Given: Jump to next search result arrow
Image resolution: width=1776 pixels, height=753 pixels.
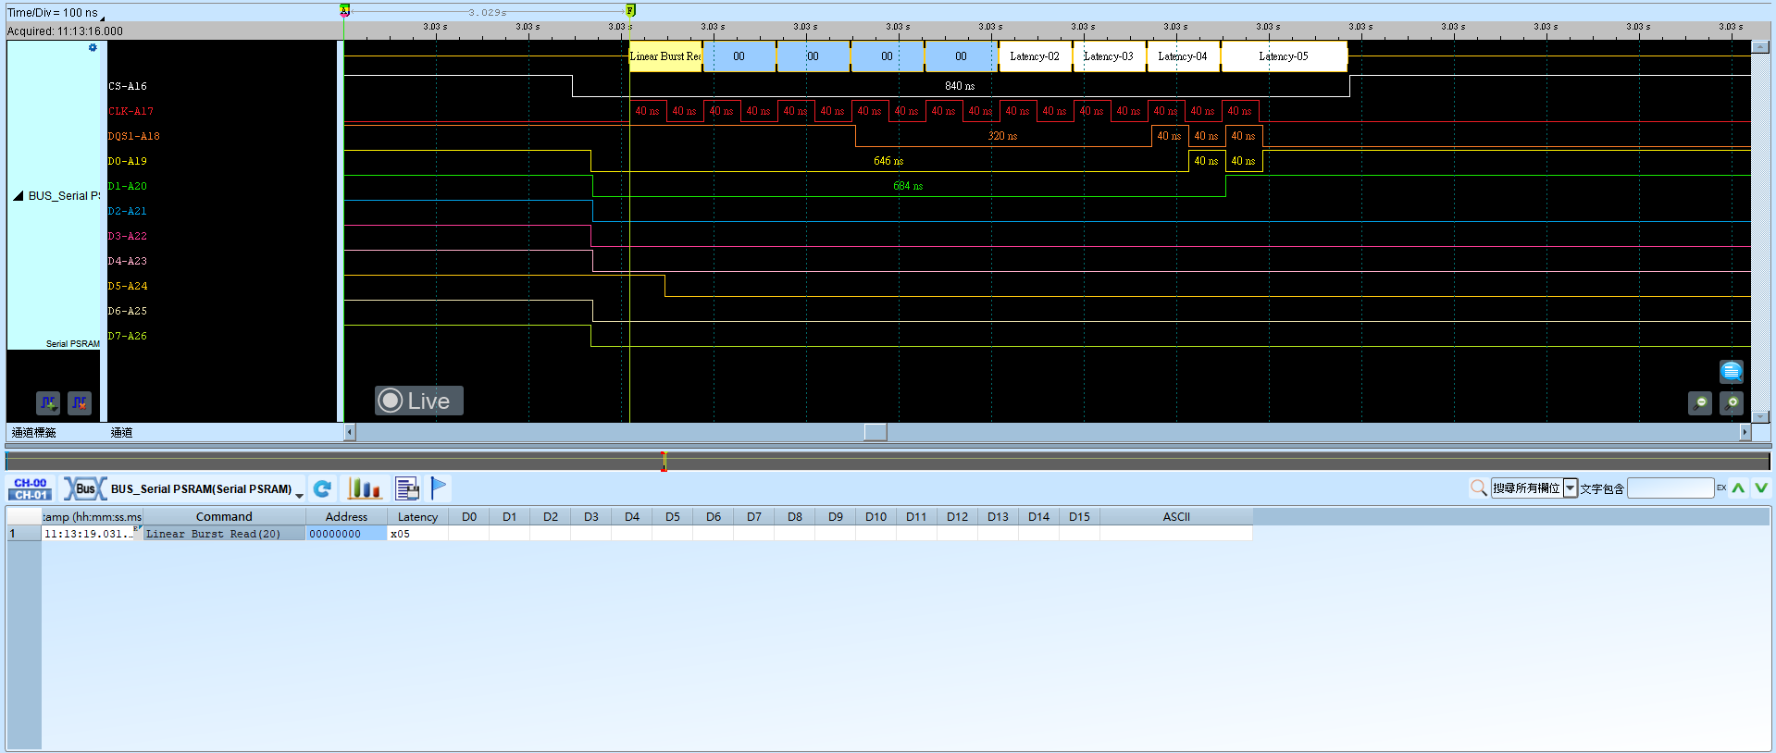Looking at the screenshot, I should point(1761,488).
